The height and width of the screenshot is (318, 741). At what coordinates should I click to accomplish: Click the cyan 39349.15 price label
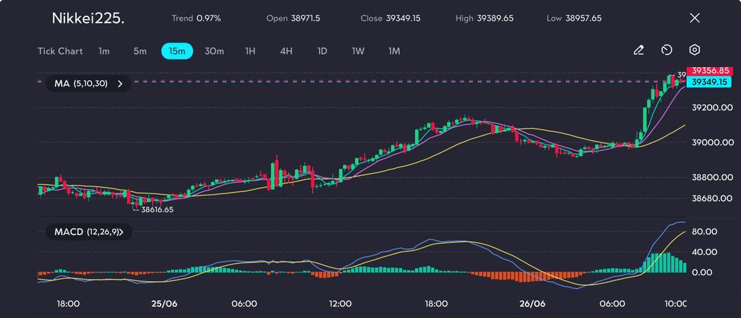709,82
